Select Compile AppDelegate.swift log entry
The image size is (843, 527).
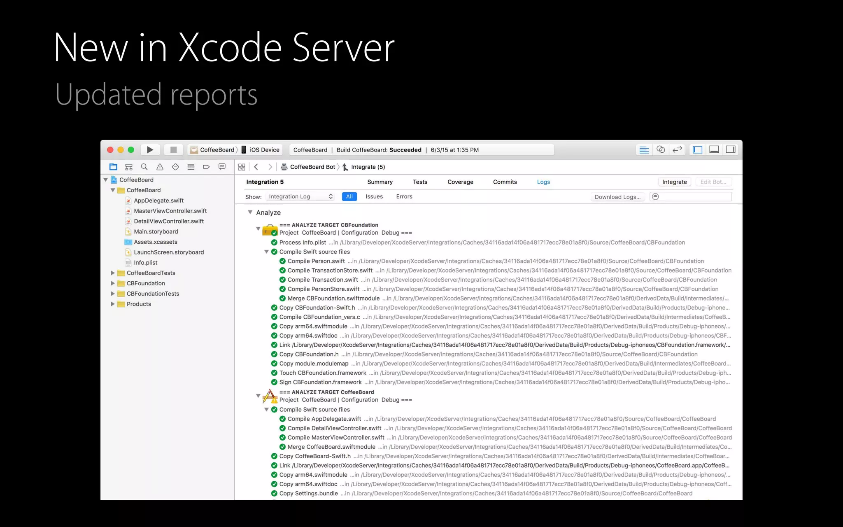point(497,419)
